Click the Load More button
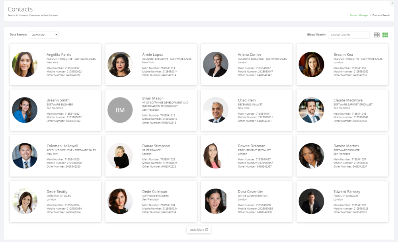Image resolution: width=398 pixels, height=242 pixels. click(199, 230)
